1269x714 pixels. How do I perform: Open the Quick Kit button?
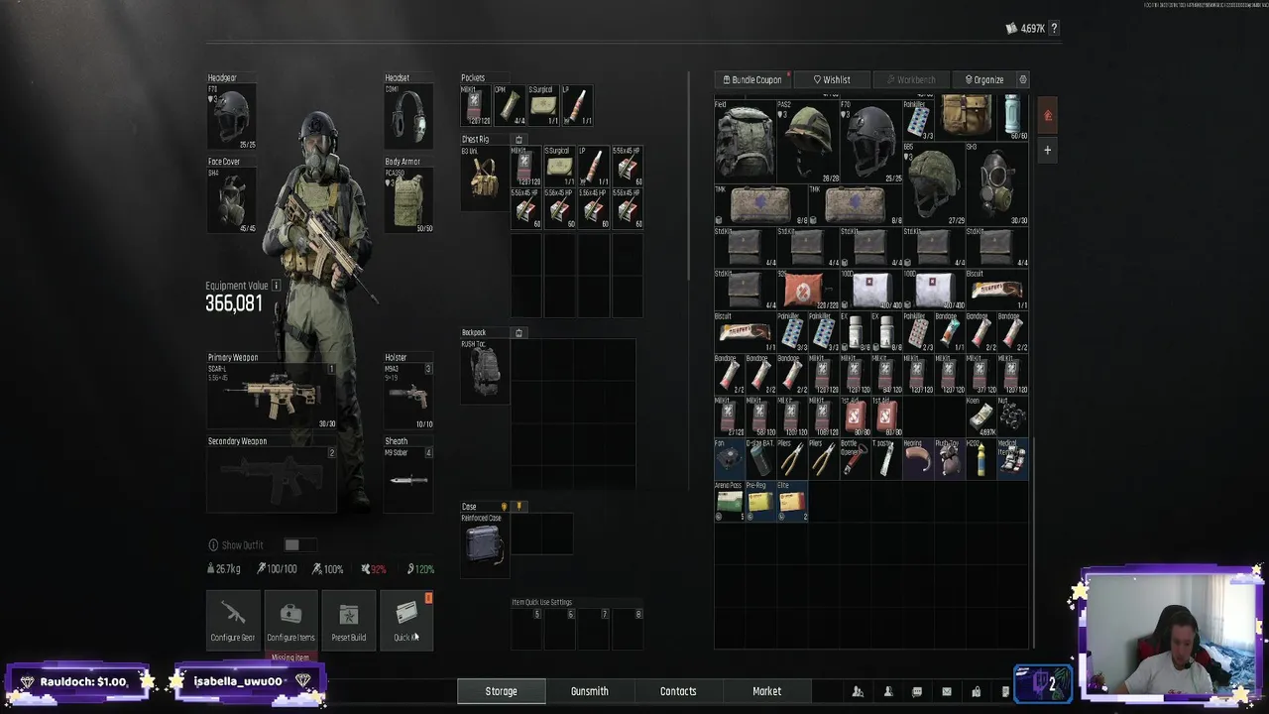coord(406,620)
